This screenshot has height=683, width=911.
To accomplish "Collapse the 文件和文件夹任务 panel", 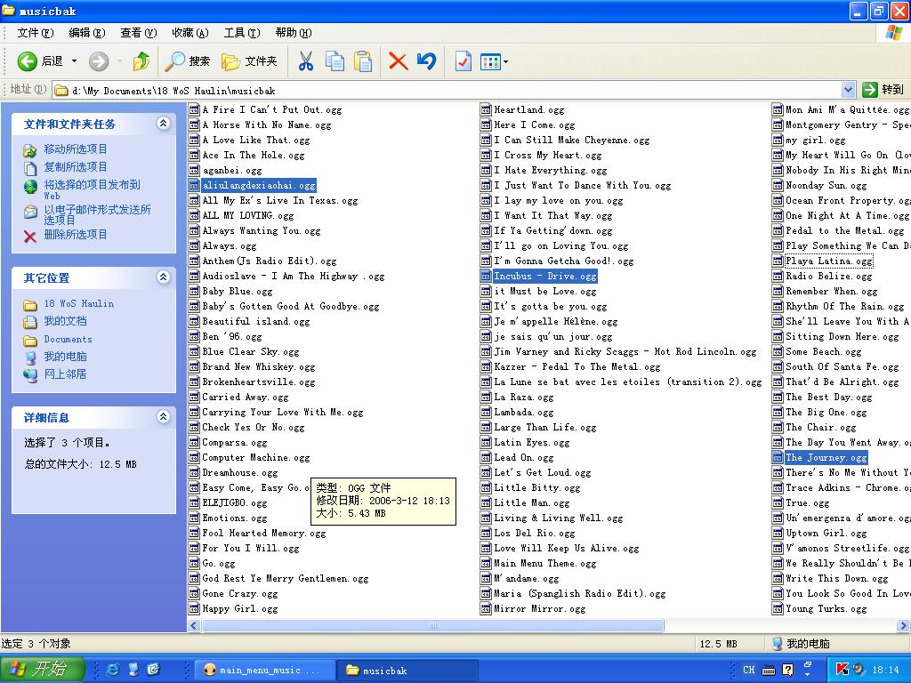I will coord(163,124).
